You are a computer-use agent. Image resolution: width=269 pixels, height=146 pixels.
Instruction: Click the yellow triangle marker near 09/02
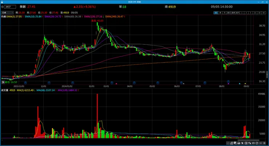coord(245,84)
